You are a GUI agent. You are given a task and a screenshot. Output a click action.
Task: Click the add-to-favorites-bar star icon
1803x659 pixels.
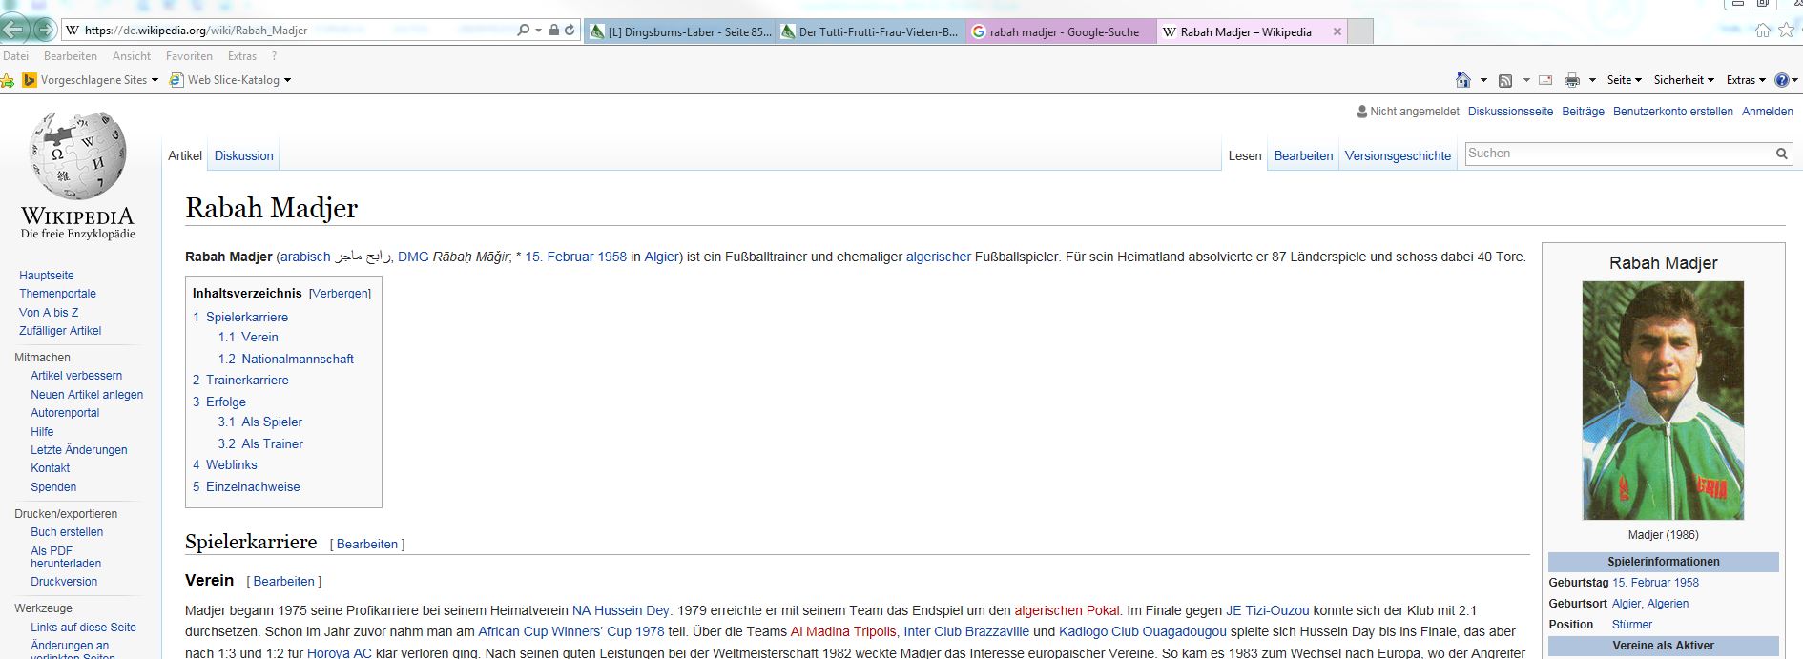(x=8, y=80)
